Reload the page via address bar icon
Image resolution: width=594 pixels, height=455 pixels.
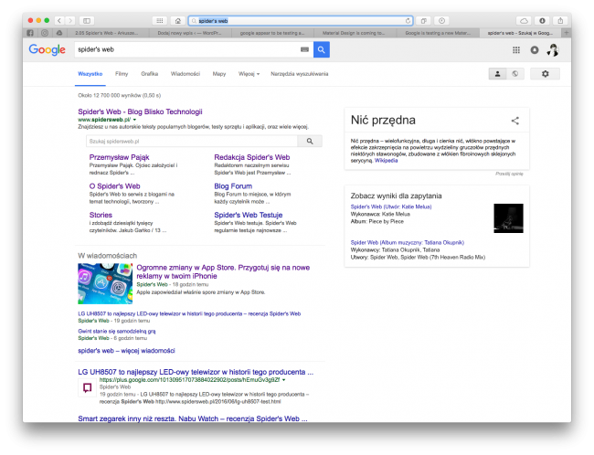coord(408,20)
